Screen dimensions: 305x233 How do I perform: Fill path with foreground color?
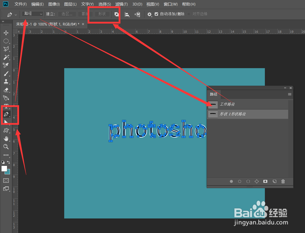[x=231, y=181]
